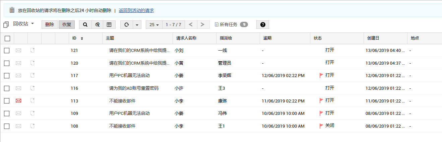The height and width of the screenshot is (142, 442).
Task: Click the overdue flag for request 113
Action: 321,101
